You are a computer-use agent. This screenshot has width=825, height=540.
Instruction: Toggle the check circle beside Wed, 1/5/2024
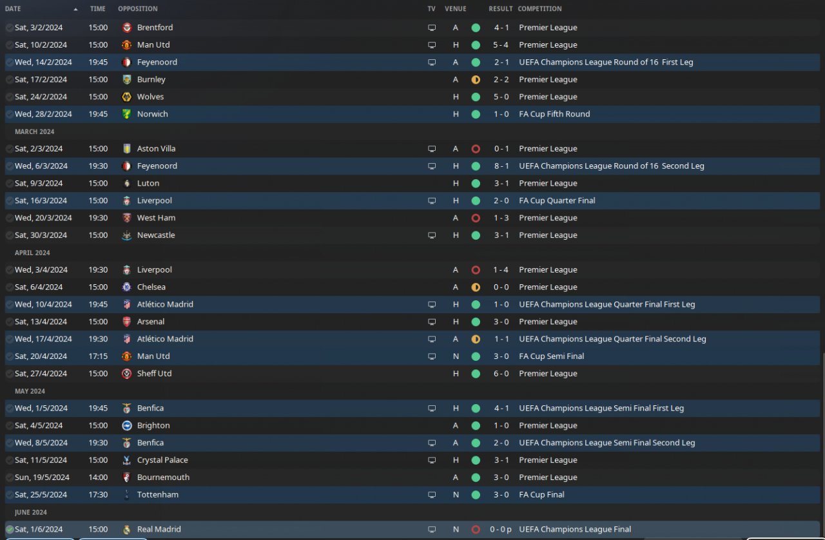(10, 408)
